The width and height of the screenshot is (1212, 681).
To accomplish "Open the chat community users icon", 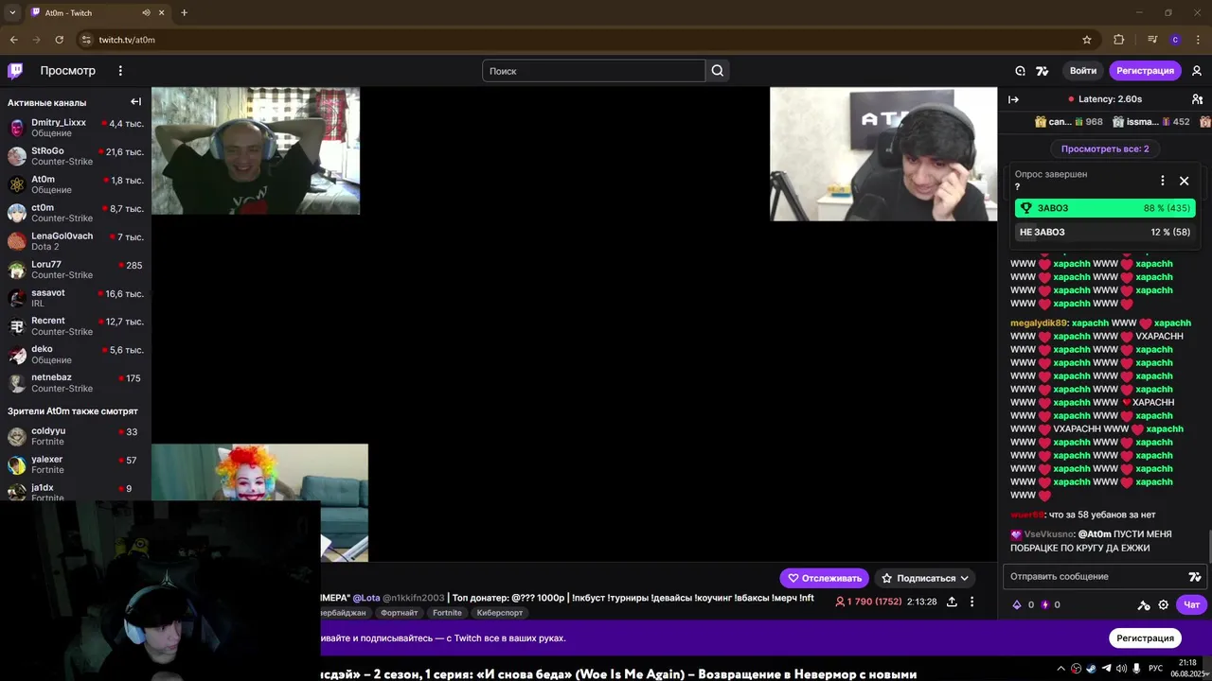I will click(1197, 99).
